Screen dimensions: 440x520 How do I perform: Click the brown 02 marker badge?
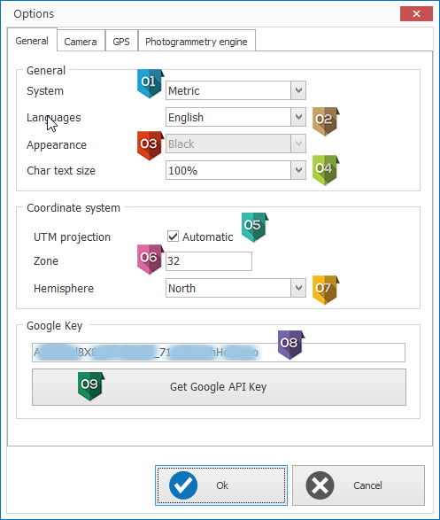(x=326, y=121)
